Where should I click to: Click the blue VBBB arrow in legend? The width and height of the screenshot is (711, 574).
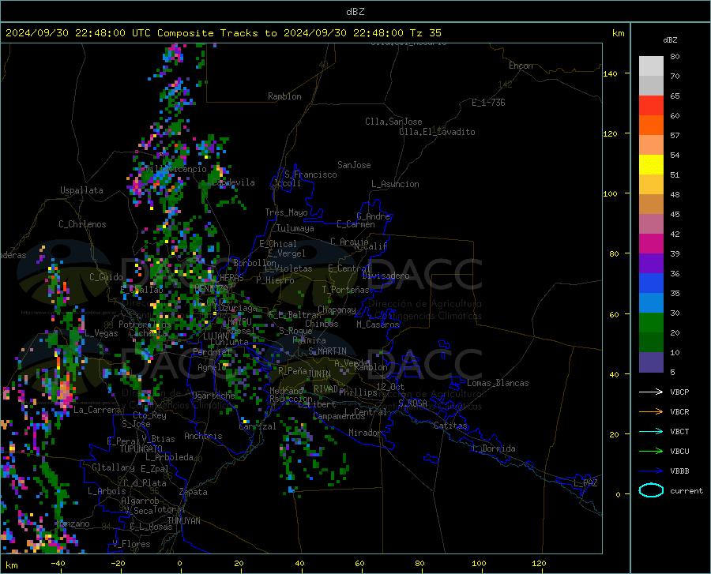pos(651,471)
